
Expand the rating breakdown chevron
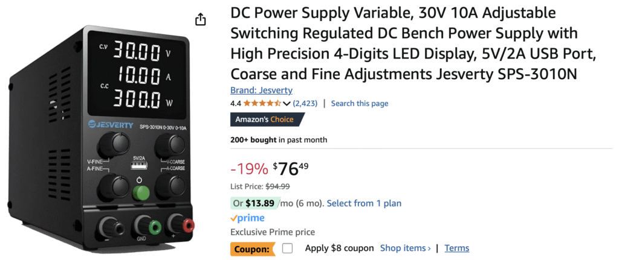(x=287, y=104)
